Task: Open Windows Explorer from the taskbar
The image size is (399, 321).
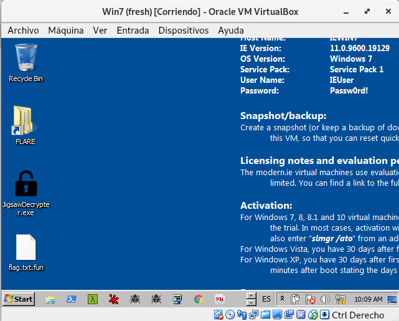Action: point(50,299)
